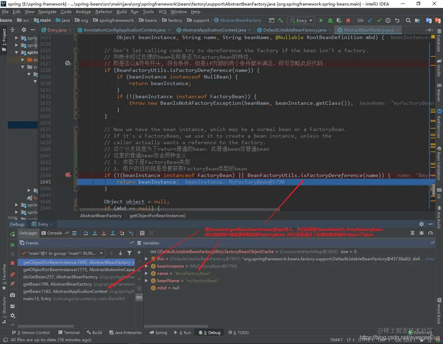Open the thread selector "main"@1 dropdown

point(62,253)
